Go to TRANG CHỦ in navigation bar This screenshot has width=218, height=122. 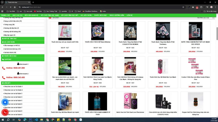6,15
